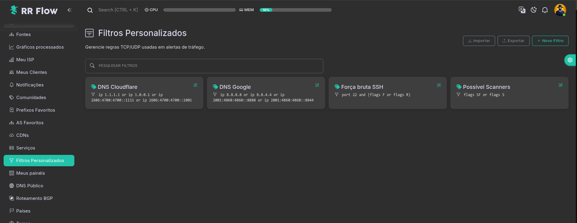Edit the DNS Google filter
Viewport: 577px width, 223px height.
(317, 85)
